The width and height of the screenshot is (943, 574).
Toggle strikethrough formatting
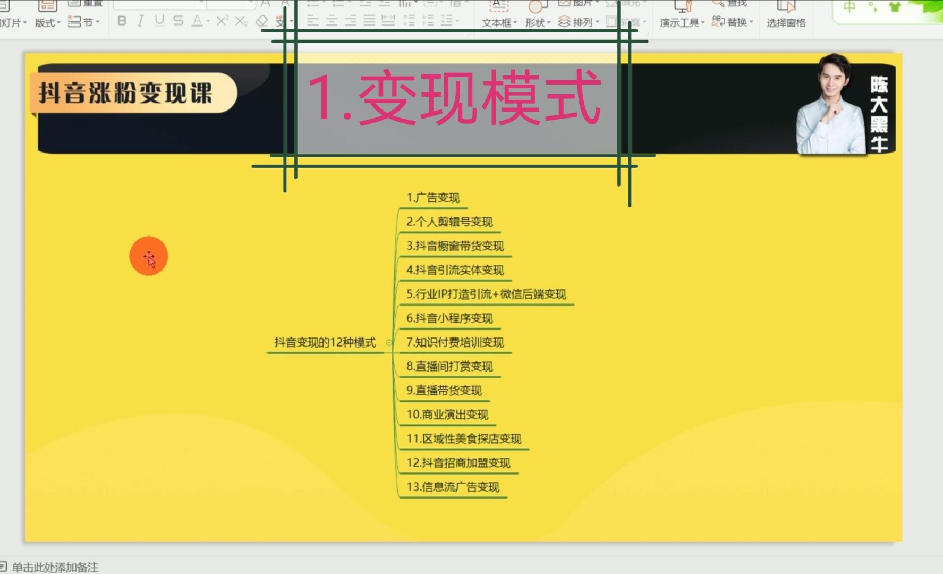click(x=178, y=21)
